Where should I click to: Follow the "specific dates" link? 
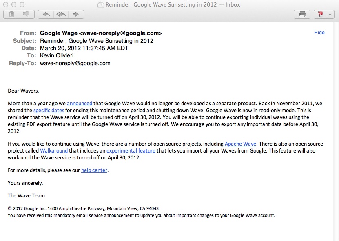tap(49, 111)
